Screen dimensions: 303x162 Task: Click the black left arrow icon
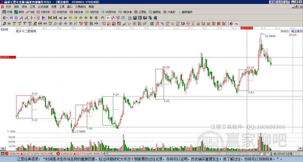coord(60,18)
